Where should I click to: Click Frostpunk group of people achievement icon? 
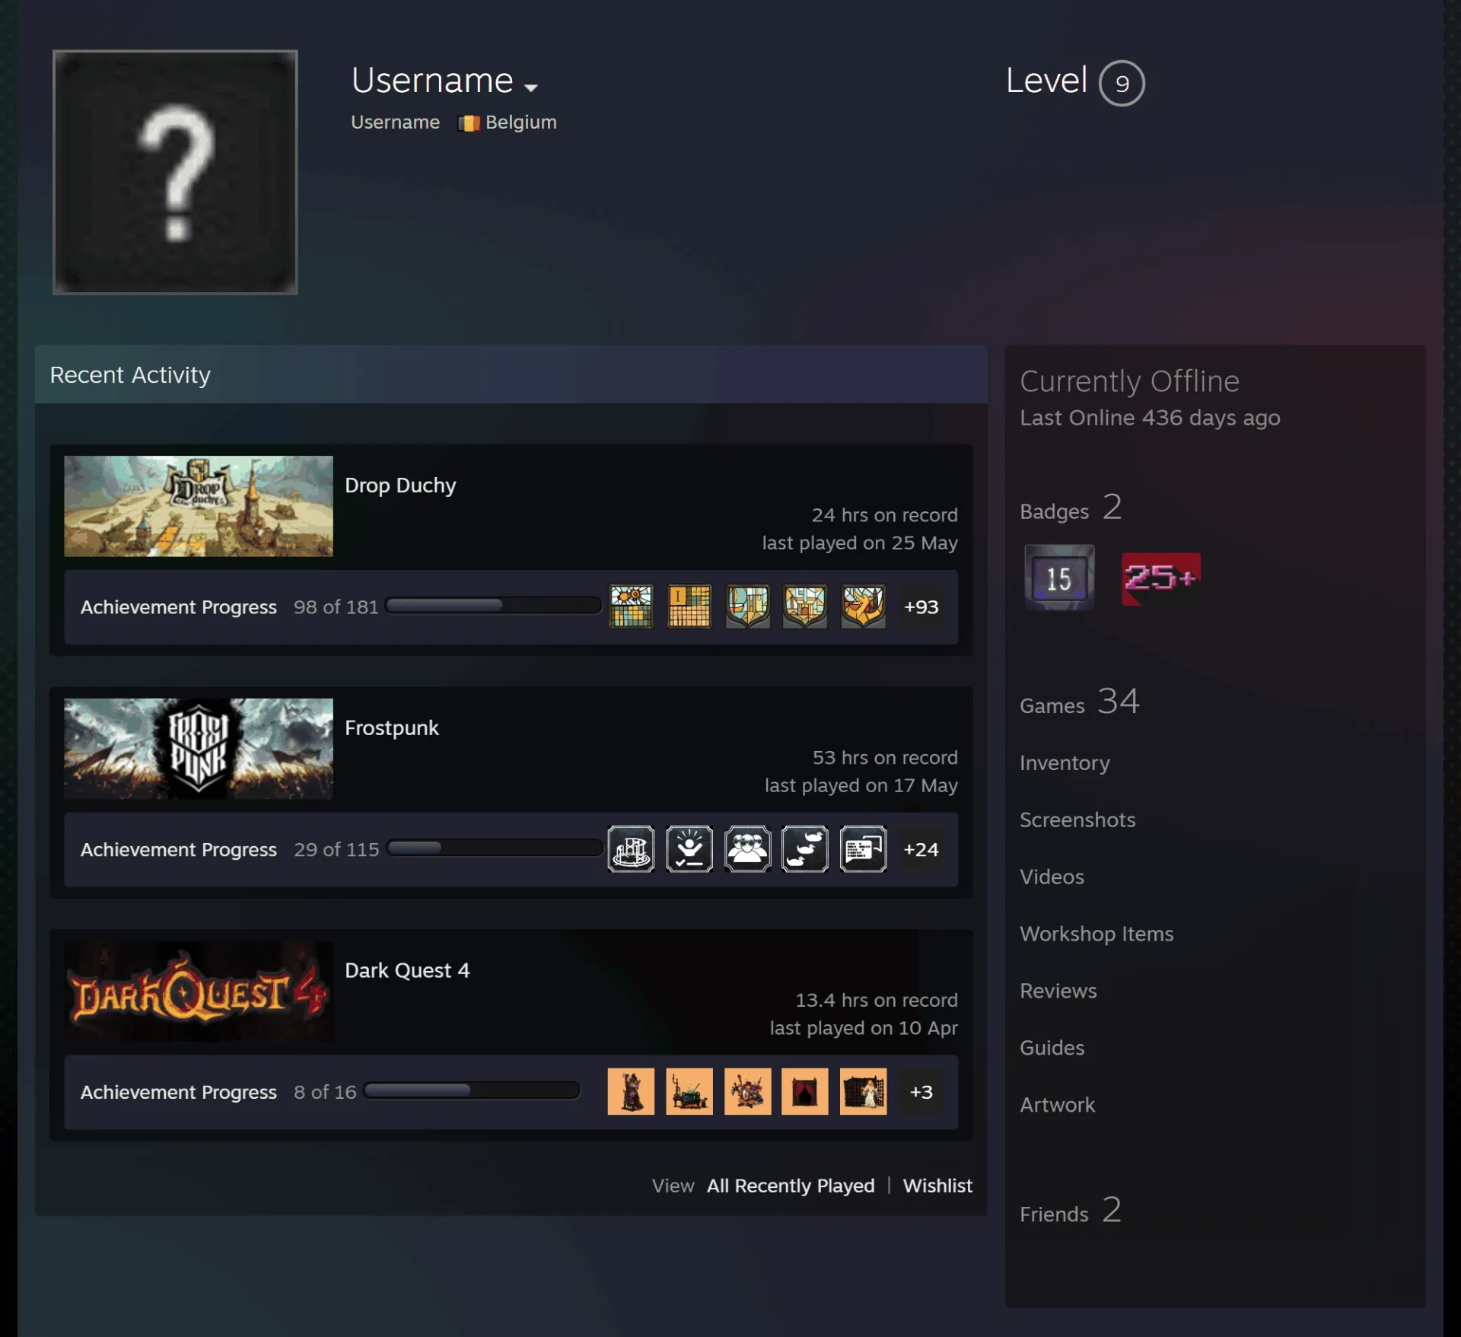point(747,849)
